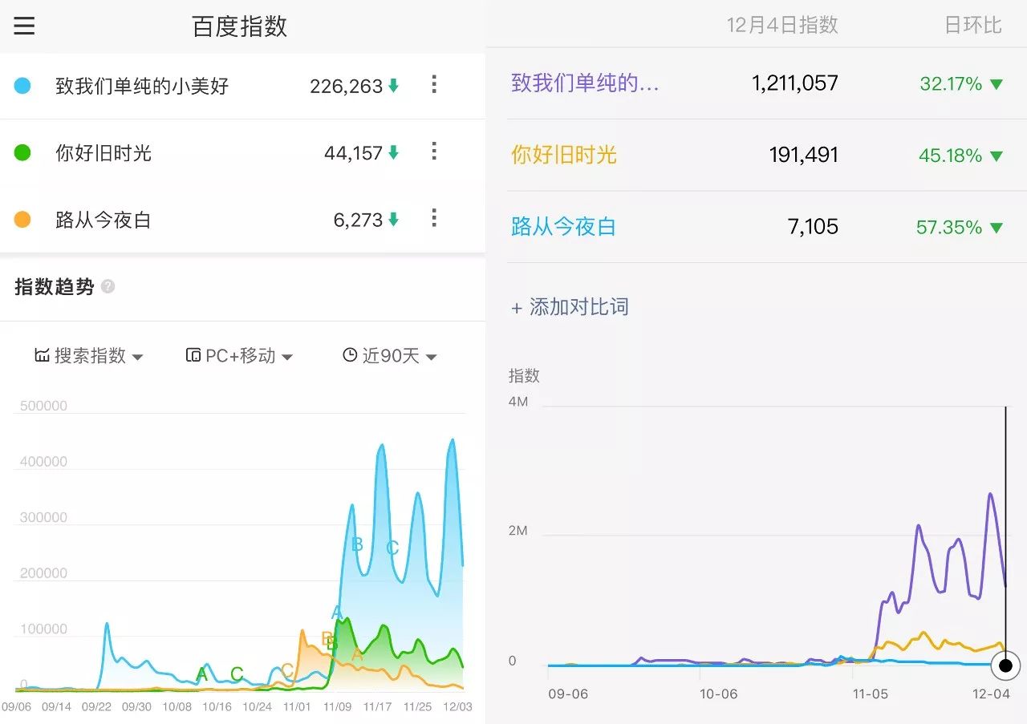1027x724 pixels.
Task: Click the clock icon beside 近90天
Action: point(348,355)
